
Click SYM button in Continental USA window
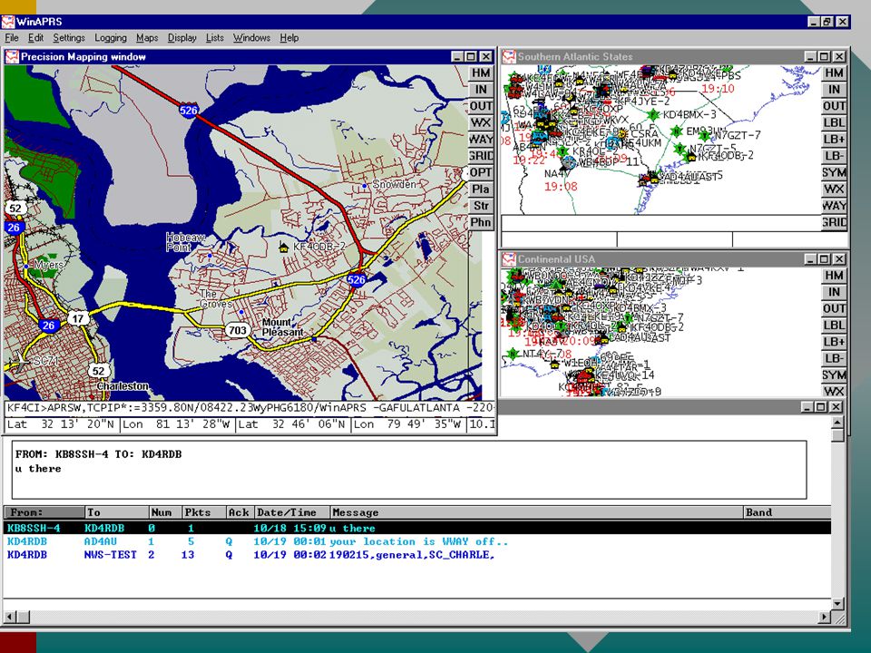pos(834,375)
